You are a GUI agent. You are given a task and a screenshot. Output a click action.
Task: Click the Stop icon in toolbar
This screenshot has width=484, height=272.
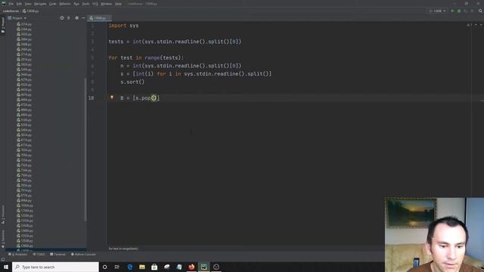(472, 11)
